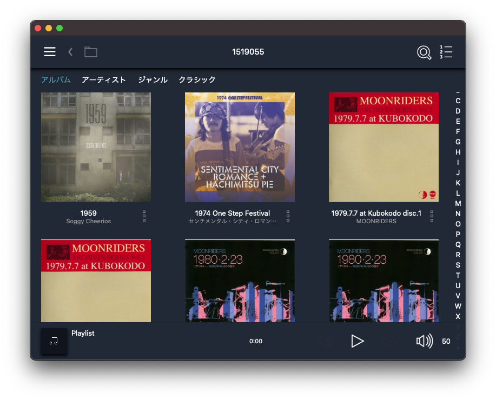The height and width of the screenshot is (400, 496).
Task: Jump to letter L in index
Action: tap(458, 193)
